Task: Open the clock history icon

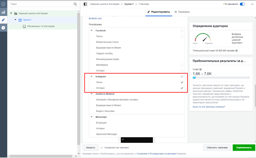Action: tap(3, 28)
